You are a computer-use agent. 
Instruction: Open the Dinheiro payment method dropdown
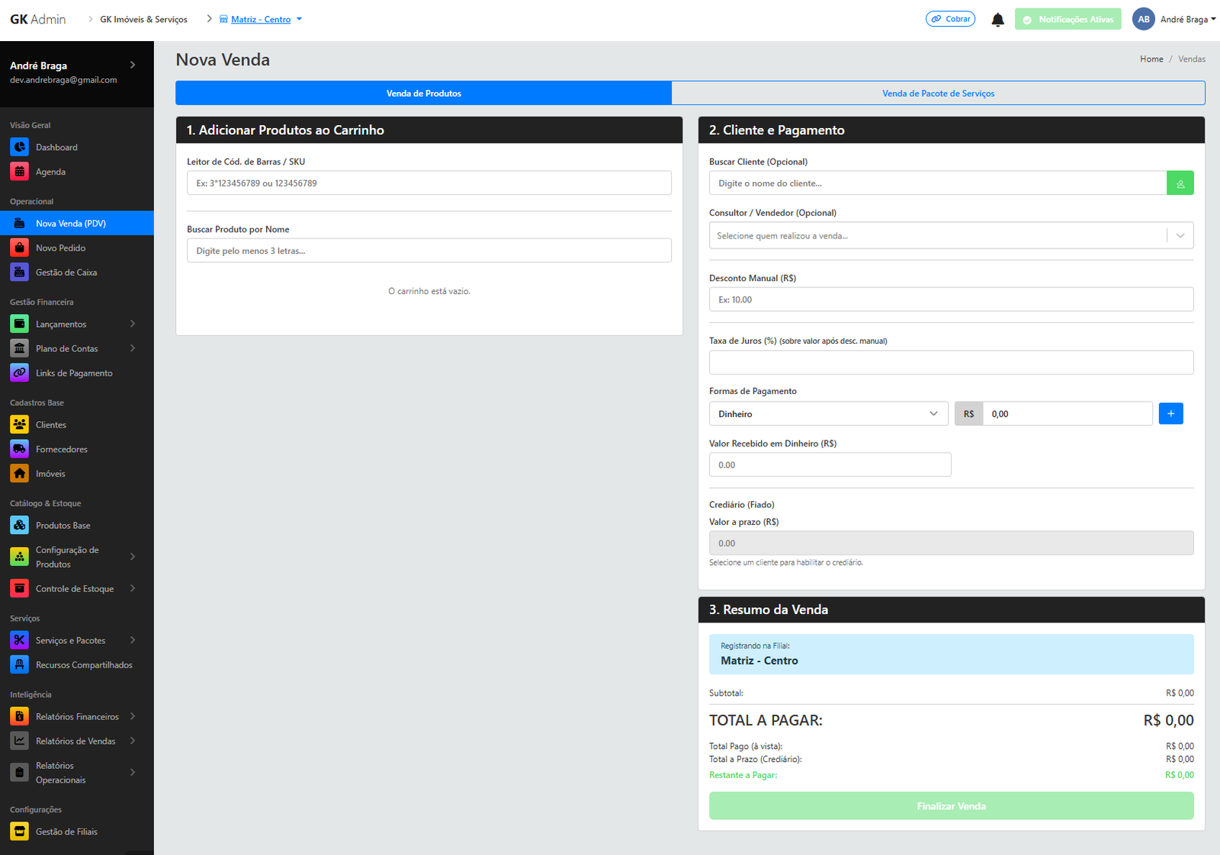click(x=828, y=414)
